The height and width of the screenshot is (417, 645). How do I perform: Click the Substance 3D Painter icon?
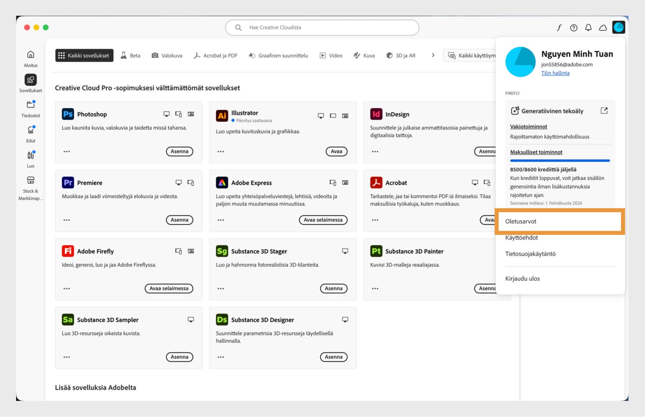click(x=376, y=251)
